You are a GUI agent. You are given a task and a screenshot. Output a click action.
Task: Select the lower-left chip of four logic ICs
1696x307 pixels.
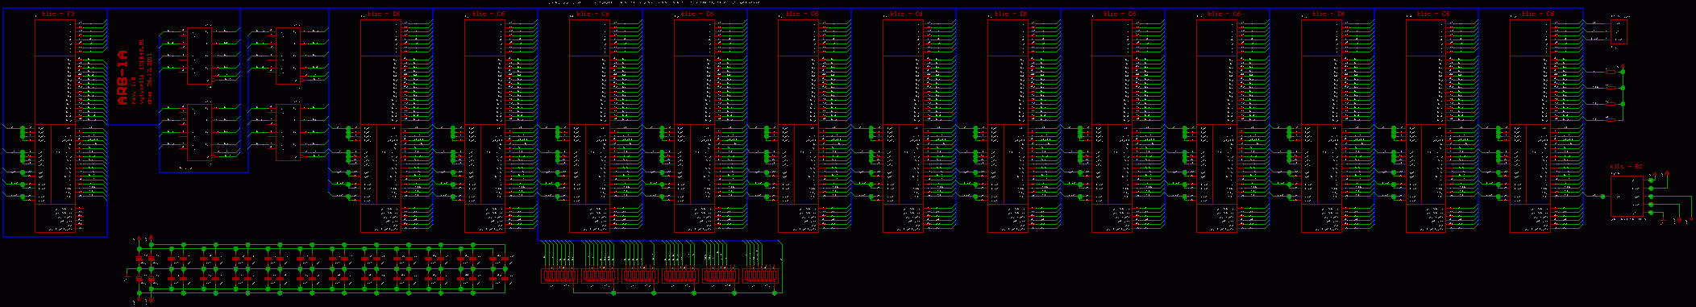tap(200, 132)
